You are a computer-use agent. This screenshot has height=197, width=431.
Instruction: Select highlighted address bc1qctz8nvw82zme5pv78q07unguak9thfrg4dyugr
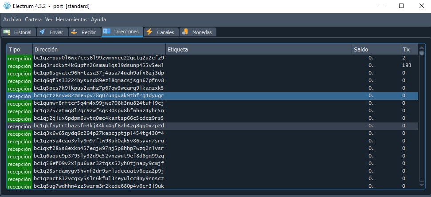coord(99,96)
